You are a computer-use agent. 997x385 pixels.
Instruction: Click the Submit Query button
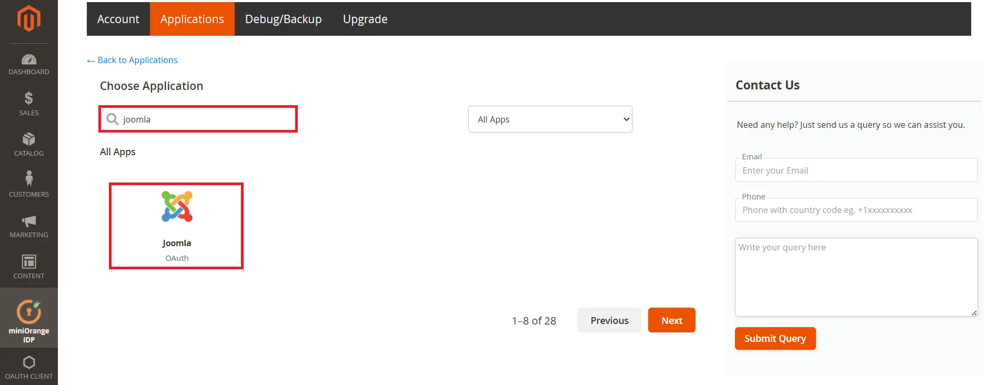point(775,338)
